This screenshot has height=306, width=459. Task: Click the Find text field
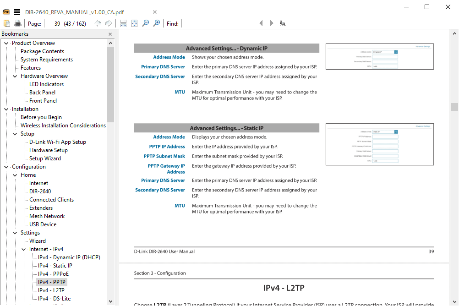coord(218,23)
